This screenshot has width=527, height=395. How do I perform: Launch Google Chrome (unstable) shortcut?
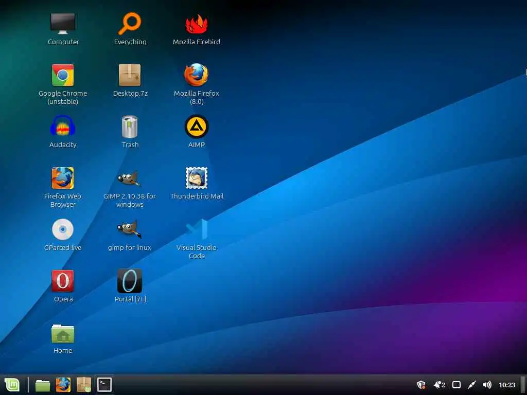pos(63,75)
